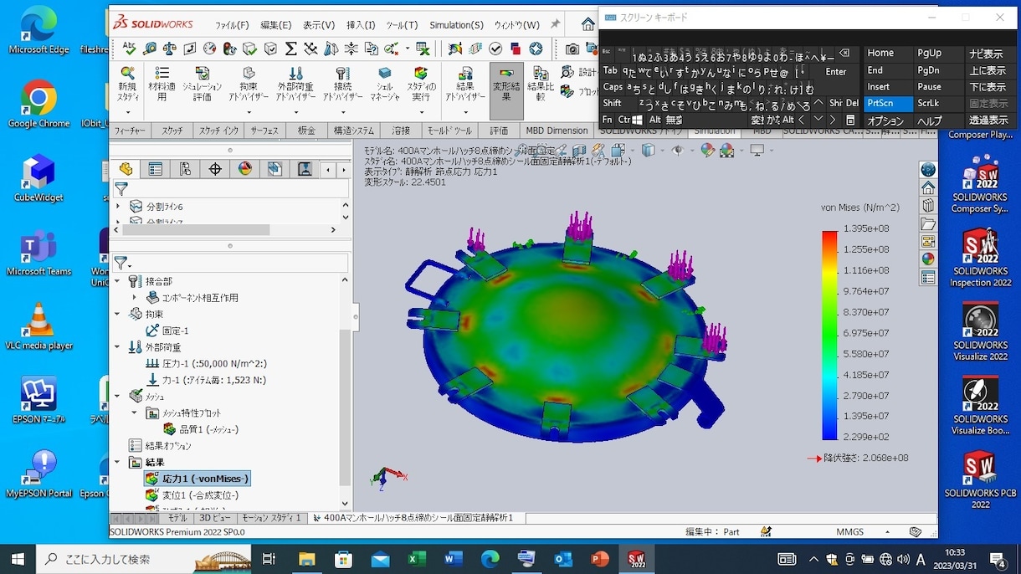The image size is (1021, 574).
Task: Open the DisplayManager color ball tab
Action: [245, 169]
